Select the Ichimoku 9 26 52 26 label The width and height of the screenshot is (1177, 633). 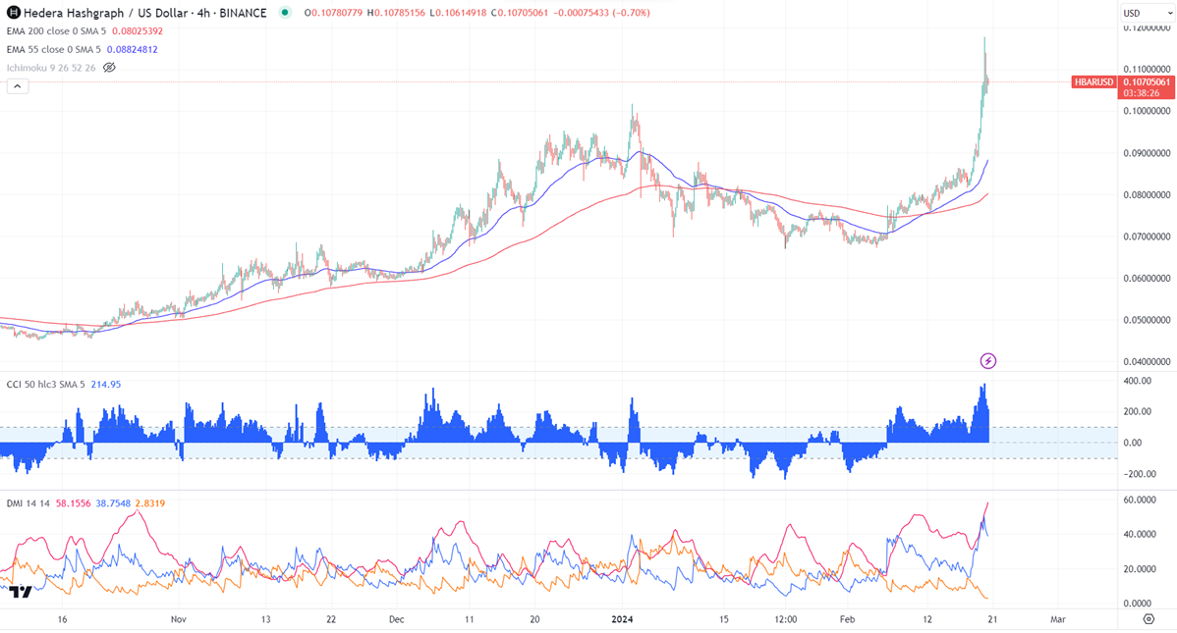coord(51,68)
